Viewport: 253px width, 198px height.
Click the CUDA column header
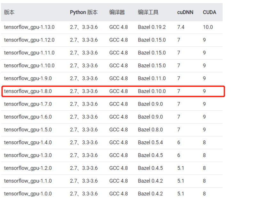coord(210,12)
